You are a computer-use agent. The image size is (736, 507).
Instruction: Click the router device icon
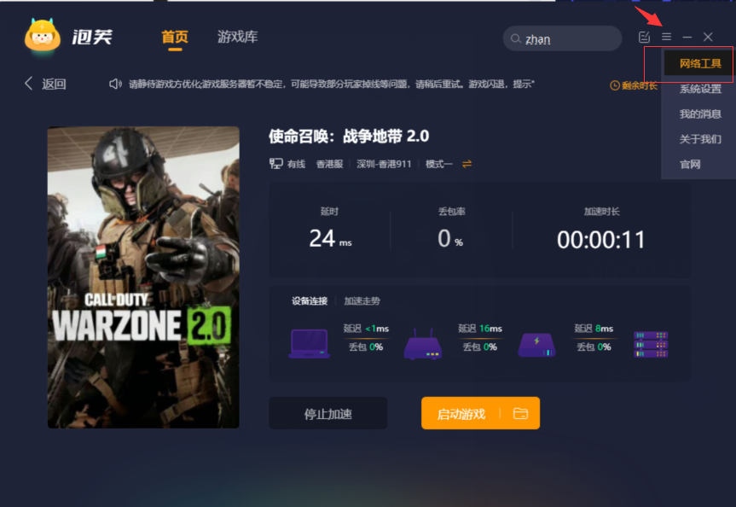coord(422,344)
